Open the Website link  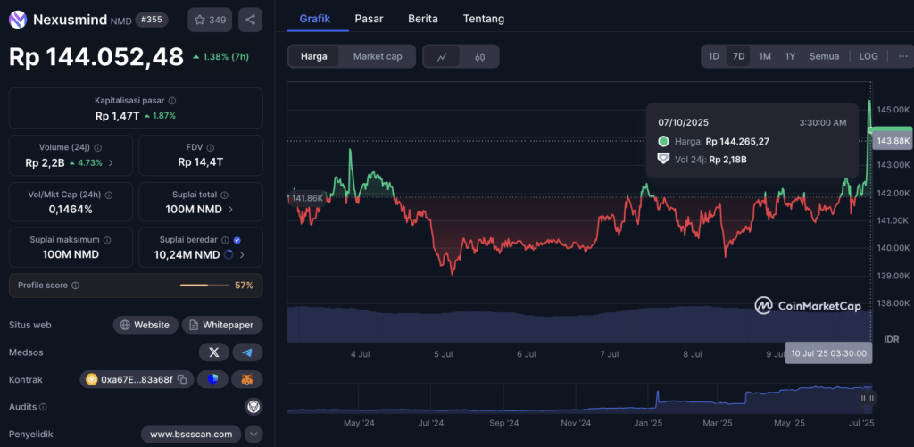click(145, 325)
